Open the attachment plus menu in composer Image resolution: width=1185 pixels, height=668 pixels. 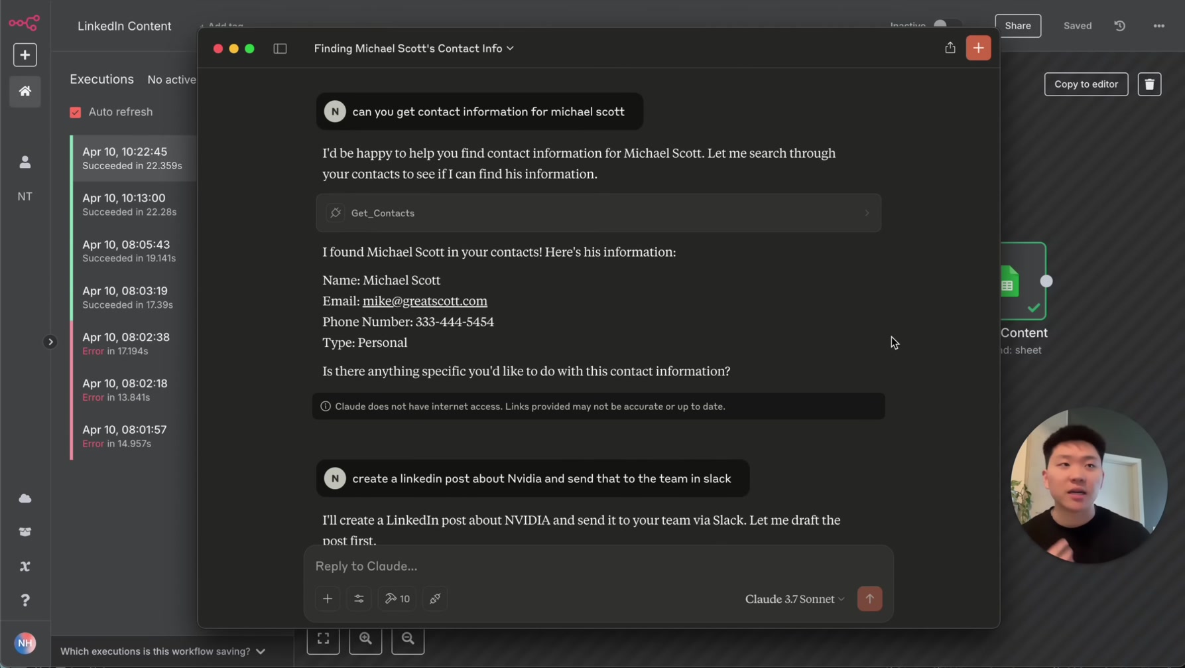(328, 598)
